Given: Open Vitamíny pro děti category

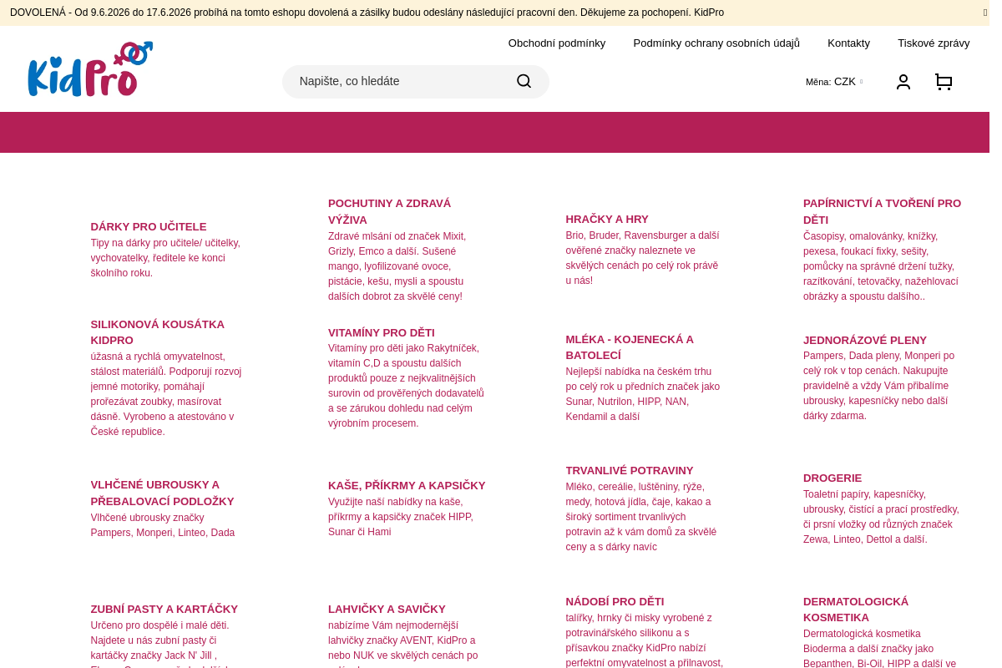Looking at the screenshot, I should click(382, 332).
